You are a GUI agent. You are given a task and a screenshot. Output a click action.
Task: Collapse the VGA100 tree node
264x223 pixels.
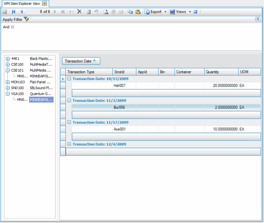point(7,93)
